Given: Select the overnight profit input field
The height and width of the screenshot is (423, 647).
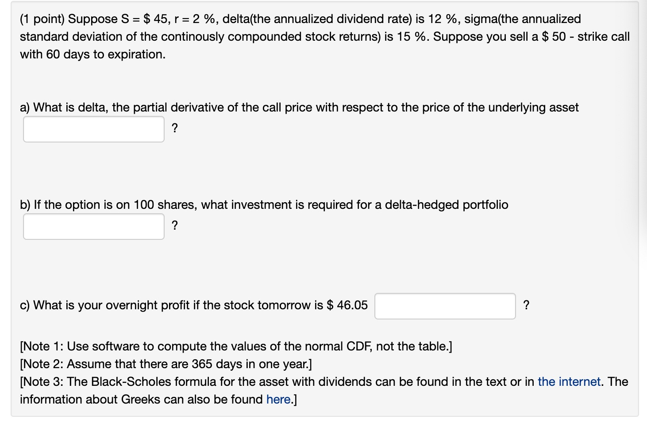Looking at the screenshot, I should click(x=445, y=306).
